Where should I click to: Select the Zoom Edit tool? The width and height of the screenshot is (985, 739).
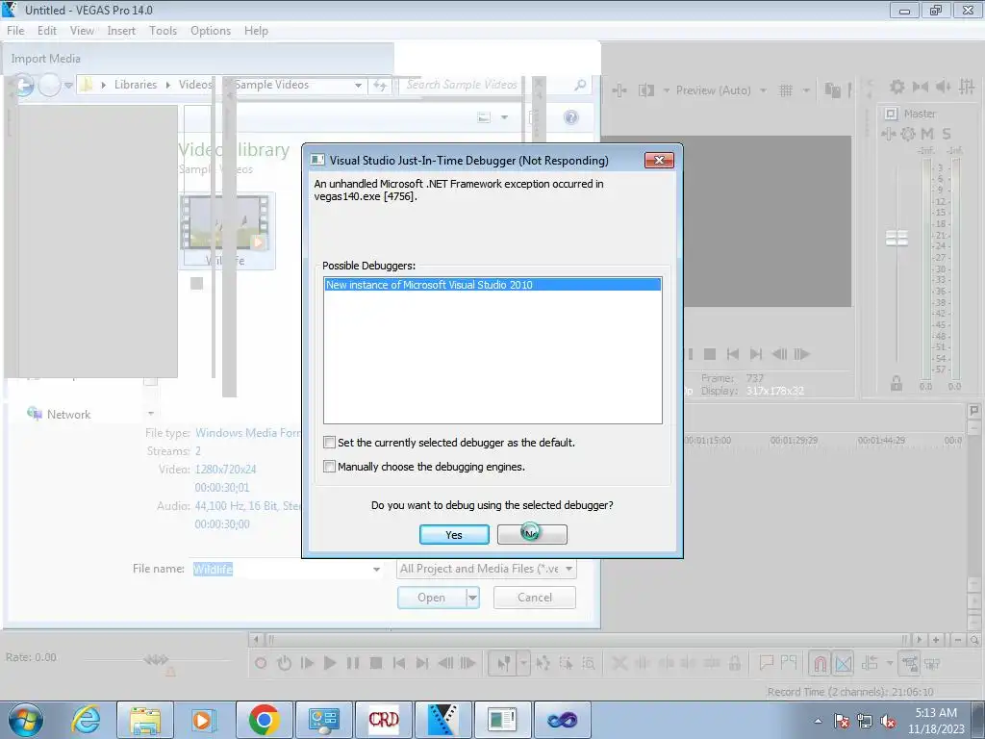pos(589,663)
